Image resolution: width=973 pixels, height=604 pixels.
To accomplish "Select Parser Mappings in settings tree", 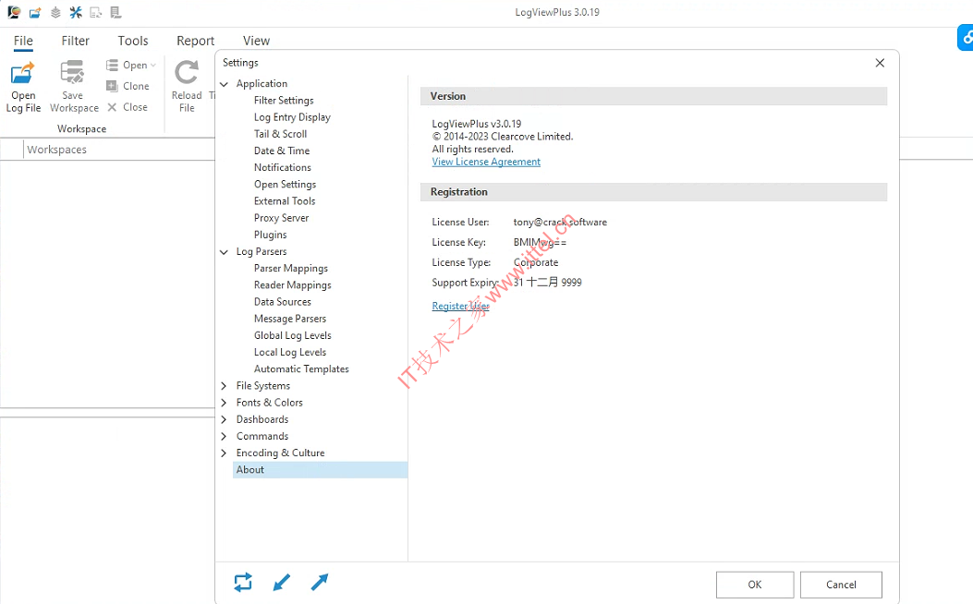I will (x=290, y=269).
